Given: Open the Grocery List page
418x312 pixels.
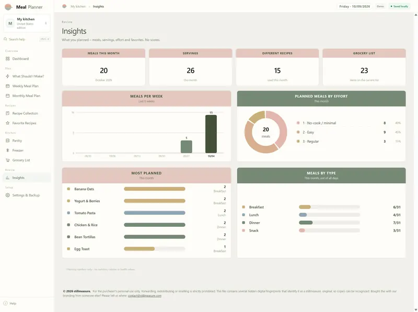Looking at the screenshot, I should (x=27, y=160).
